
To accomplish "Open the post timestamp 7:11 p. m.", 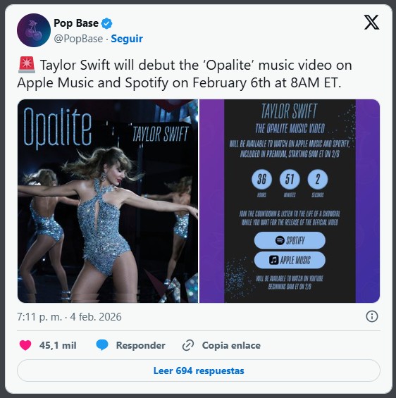I will (x=39, y=317).
